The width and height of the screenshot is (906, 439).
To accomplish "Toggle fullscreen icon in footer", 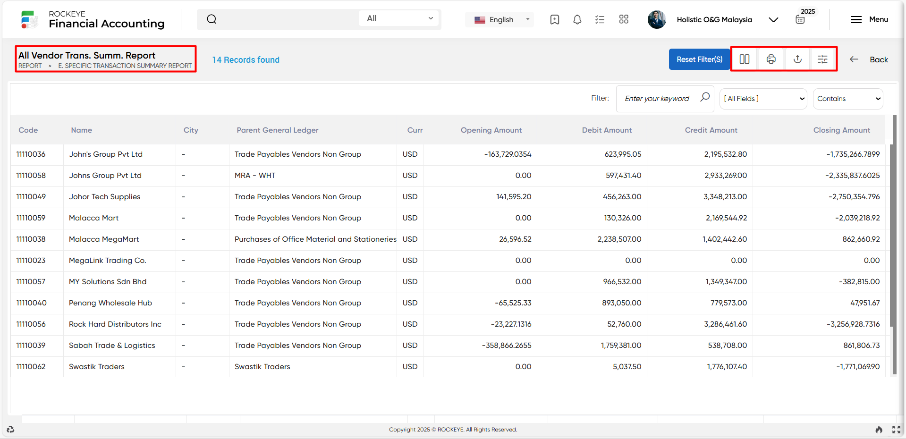I will point(896,430).
